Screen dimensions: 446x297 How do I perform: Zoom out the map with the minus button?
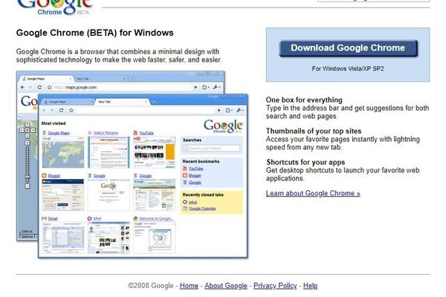[x=28, y=186]
